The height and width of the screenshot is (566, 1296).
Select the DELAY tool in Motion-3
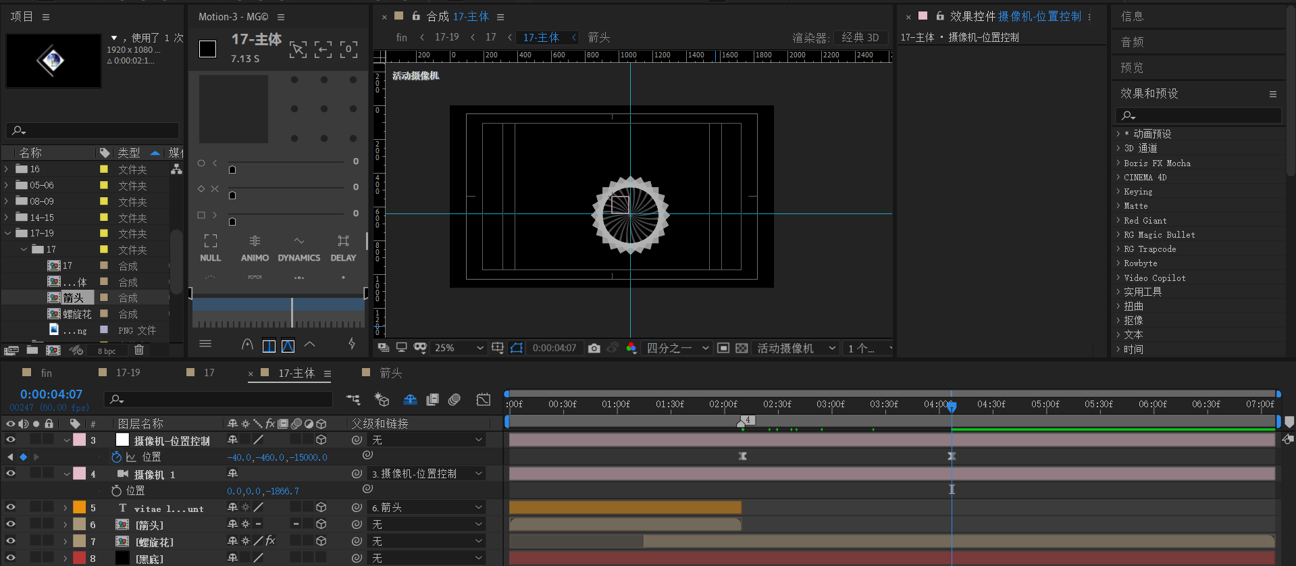[343, 248]
